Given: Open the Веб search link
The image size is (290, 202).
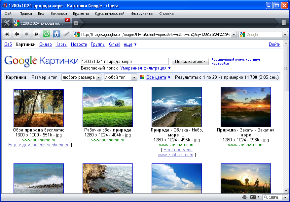Looking at the screenshot, I should (x=8, y=44).
